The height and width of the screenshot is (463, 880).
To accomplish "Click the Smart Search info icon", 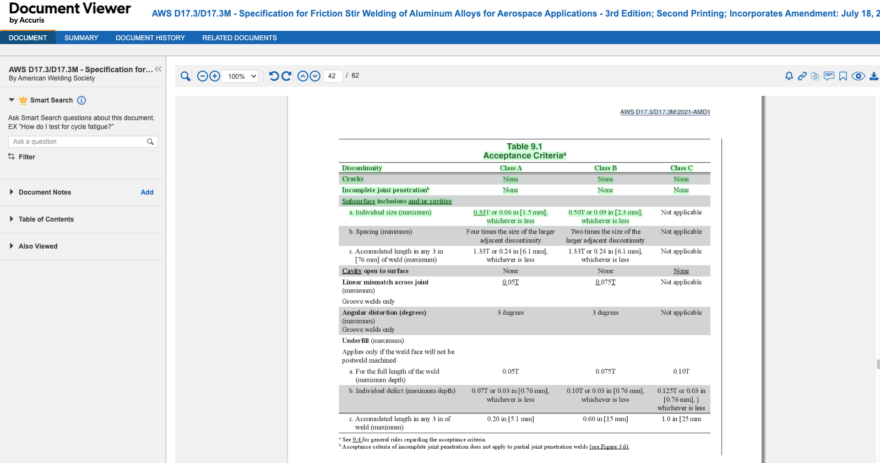I will (x=82, y=100).
